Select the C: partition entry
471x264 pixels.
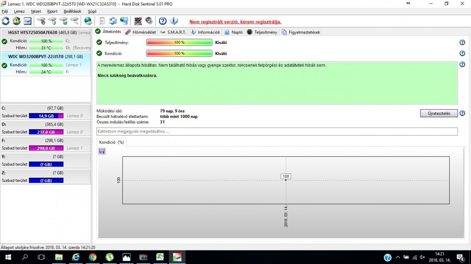46,112
